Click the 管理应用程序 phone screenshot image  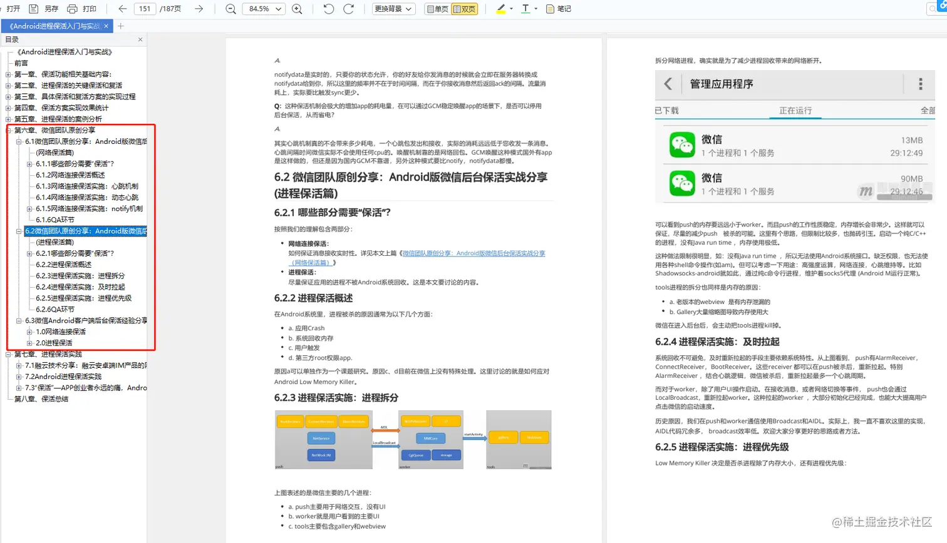[x=795, y=137]
